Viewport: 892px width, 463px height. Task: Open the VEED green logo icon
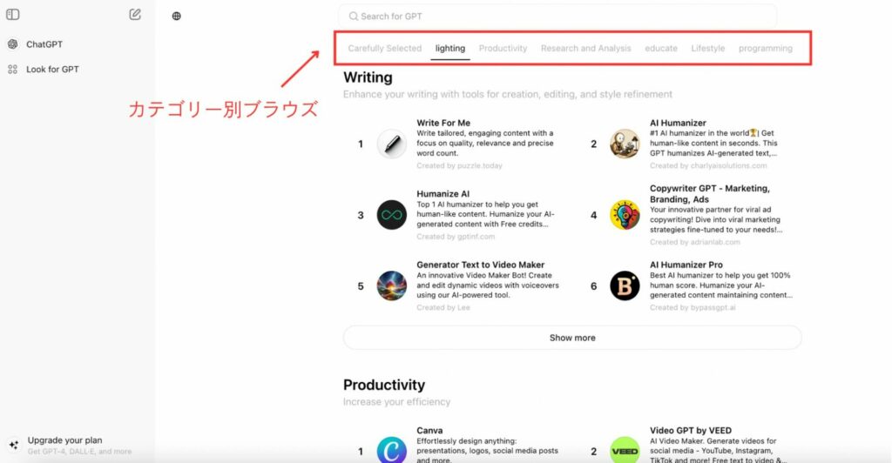tap(625, 451)
